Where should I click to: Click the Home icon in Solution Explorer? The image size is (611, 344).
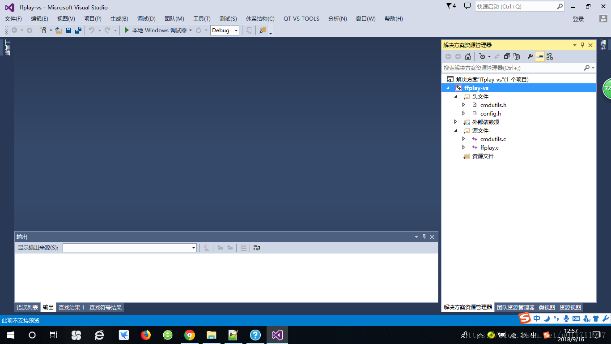click(x=468, y=56)
